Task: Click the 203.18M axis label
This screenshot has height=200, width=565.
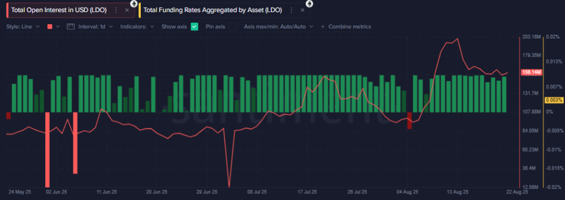Action: tap(531, 37)
